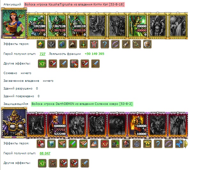
Task: Click the attacker's female hero portrait
Action: click(x=14, y=23)
